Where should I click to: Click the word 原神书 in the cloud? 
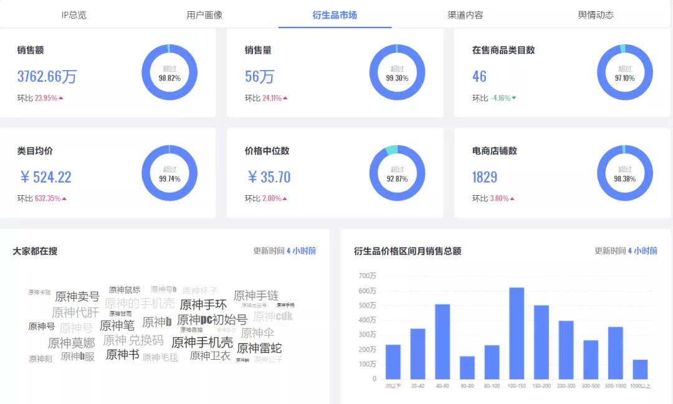[x=122, y=355]
